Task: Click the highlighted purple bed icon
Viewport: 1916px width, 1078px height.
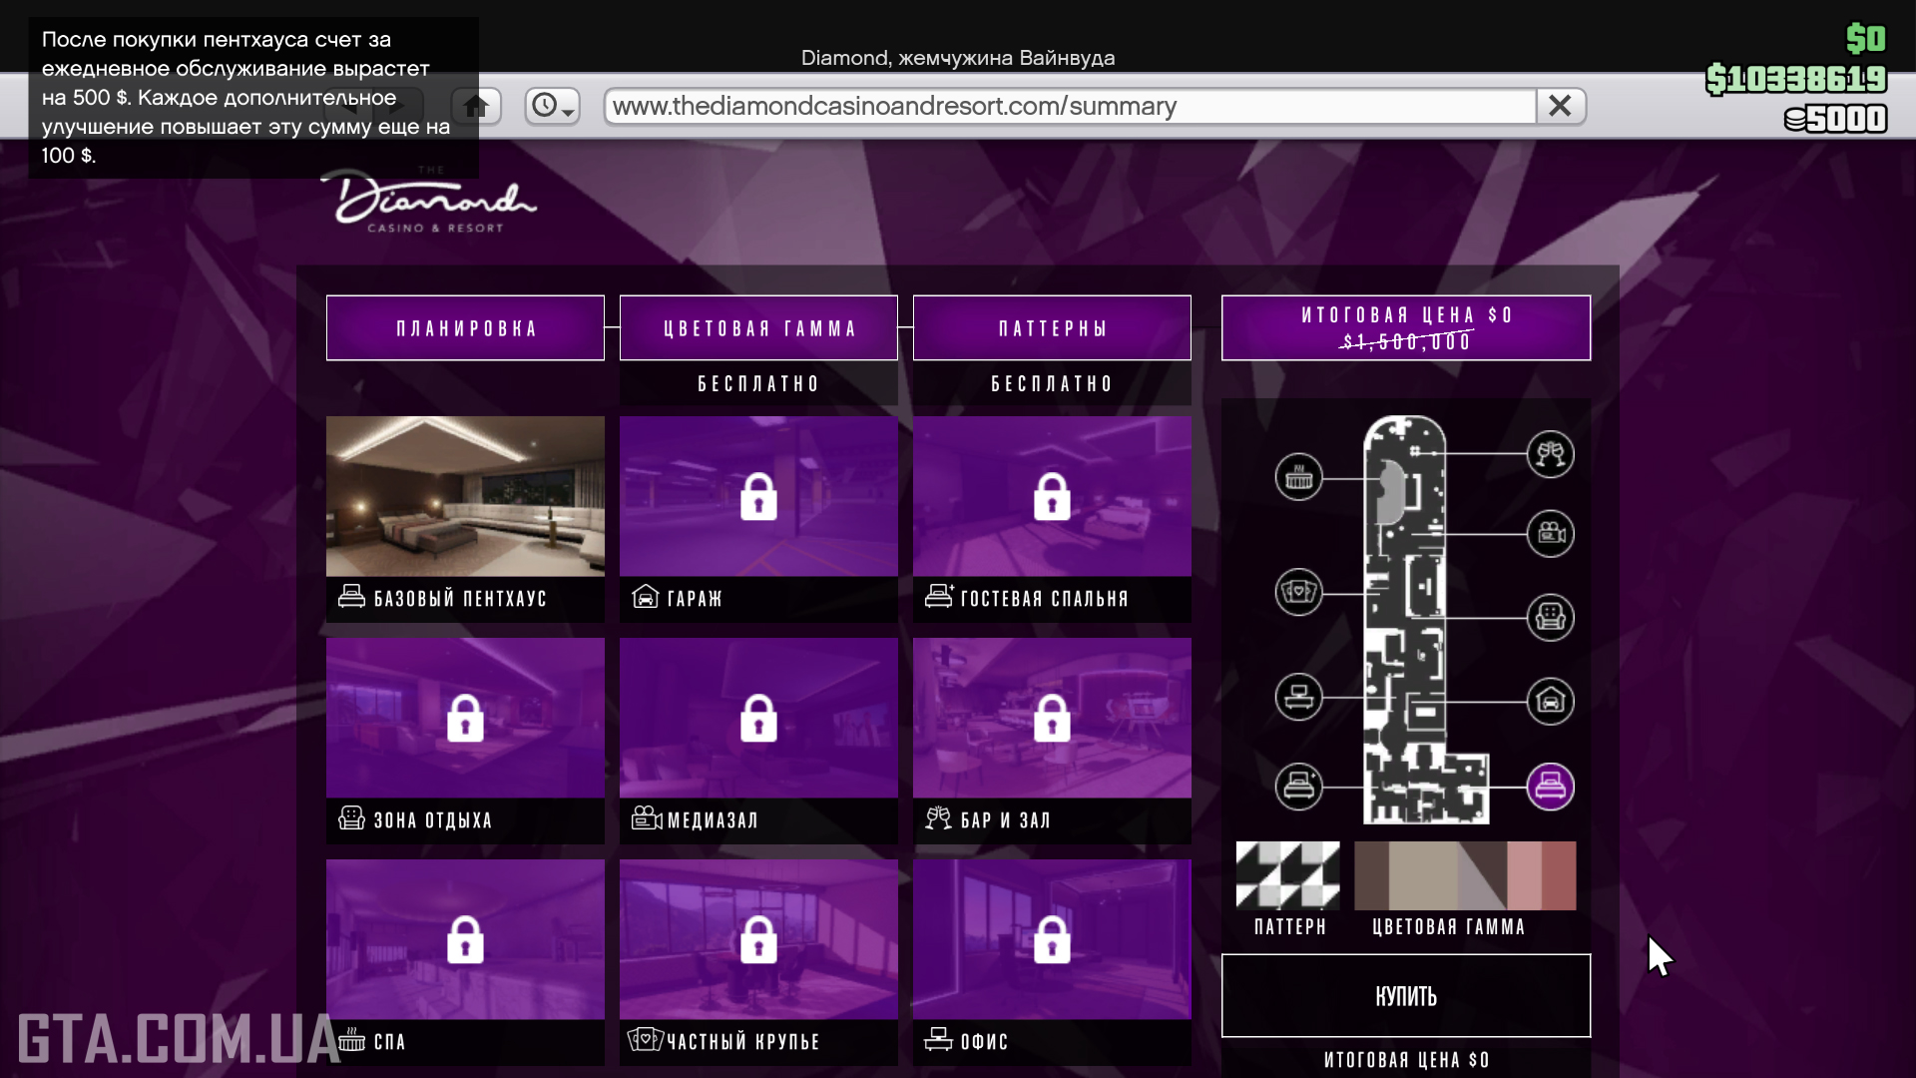Action: click(1550, 787)
